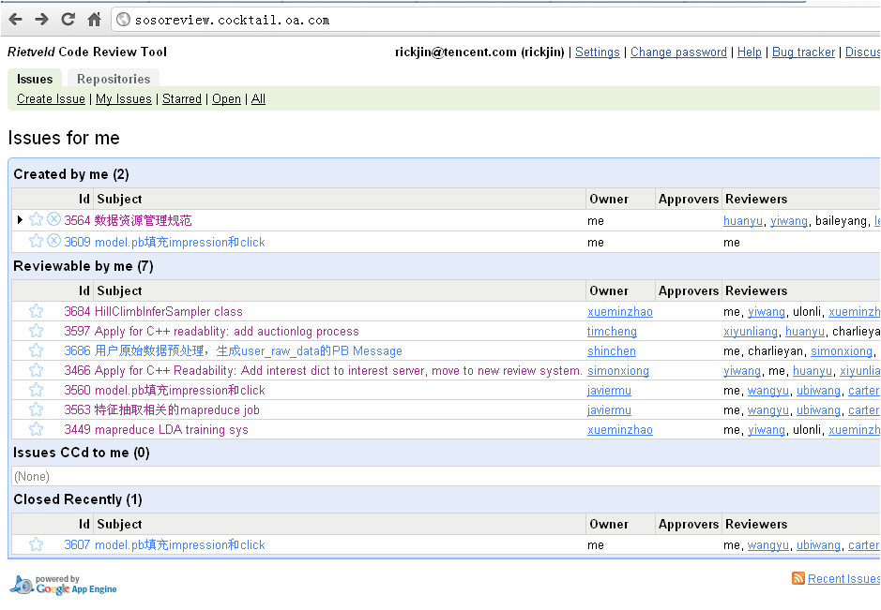Viewport: 881px width, 610px height.
Task: Click the browser forward arrow
Action: click(x=41, y=20)
